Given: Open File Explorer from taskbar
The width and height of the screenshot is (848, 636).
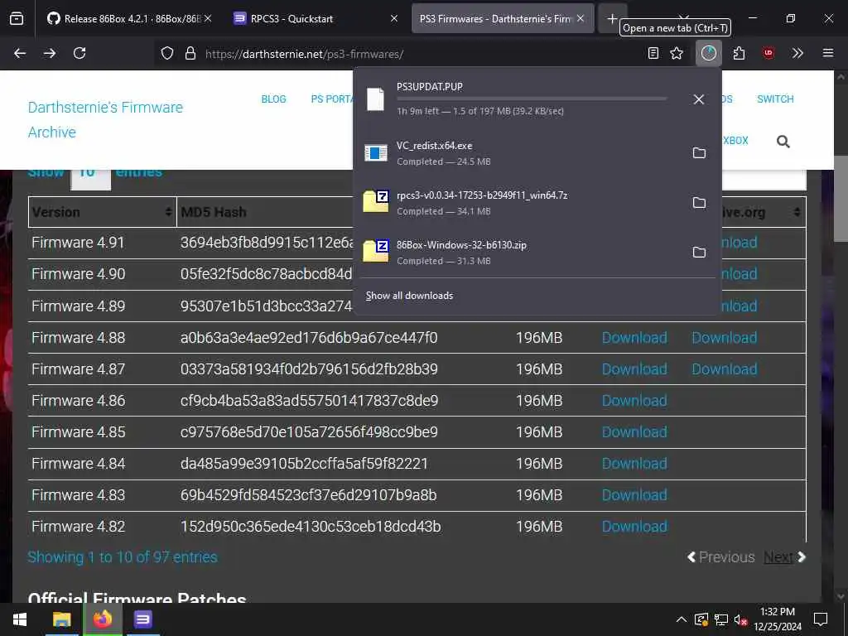Looking at the screenshot, I should (x=61, y=619).
